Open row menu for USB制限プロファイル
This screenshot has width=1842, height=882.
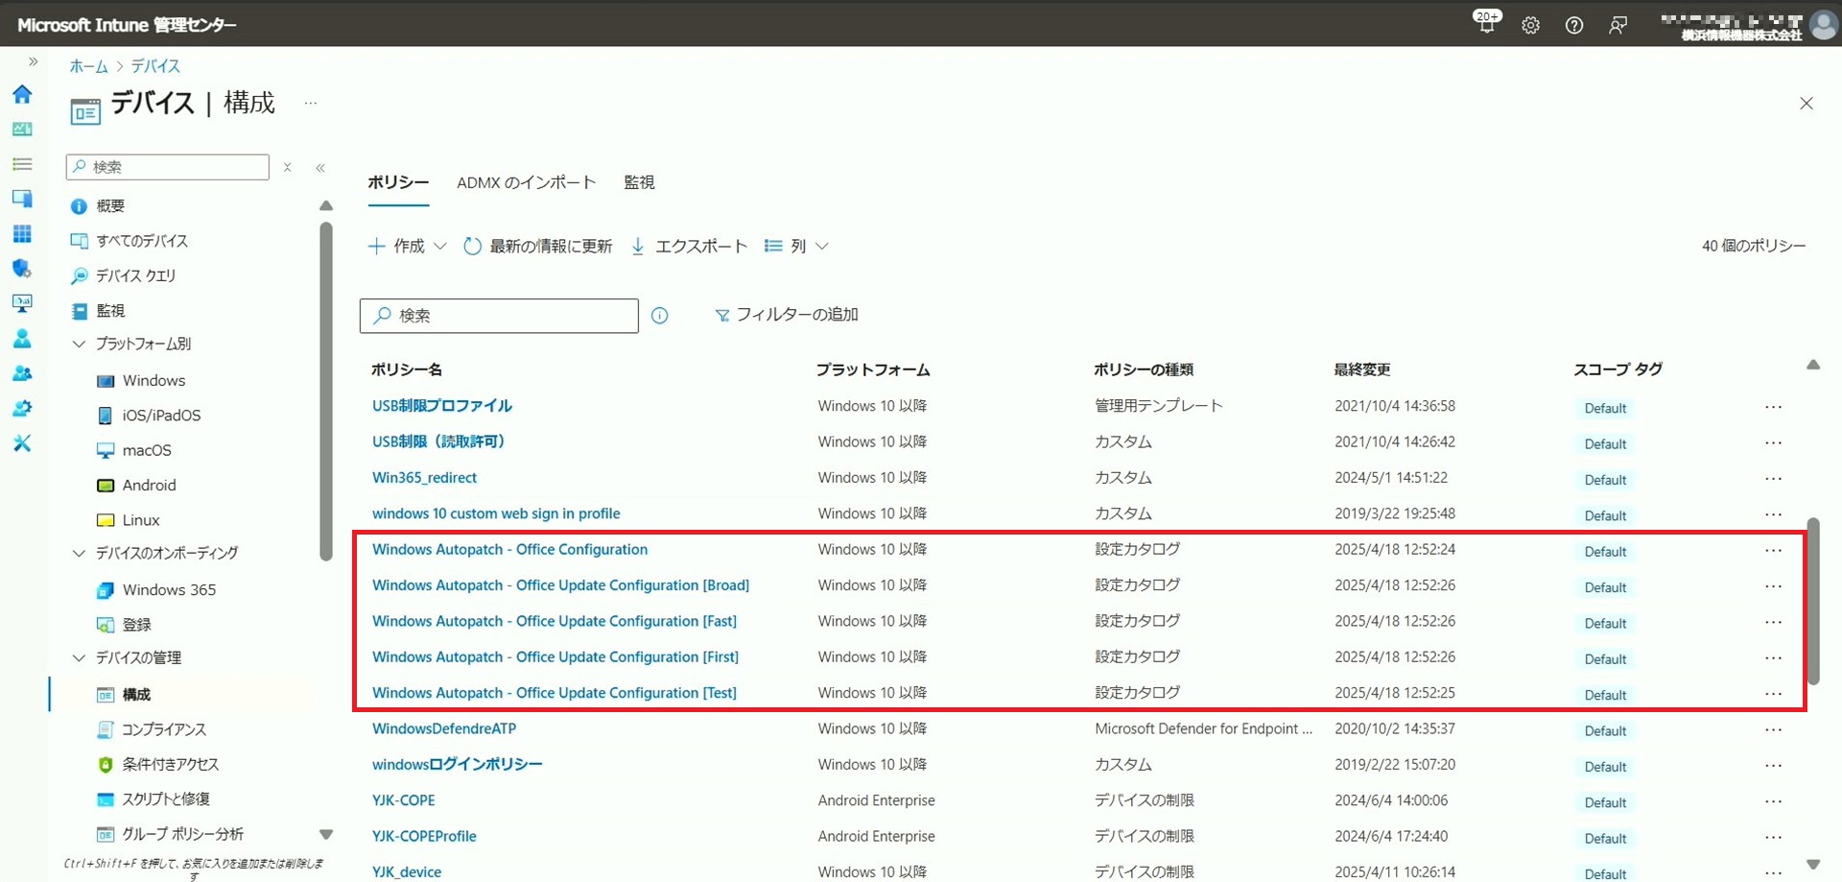tap(1773, 407)
